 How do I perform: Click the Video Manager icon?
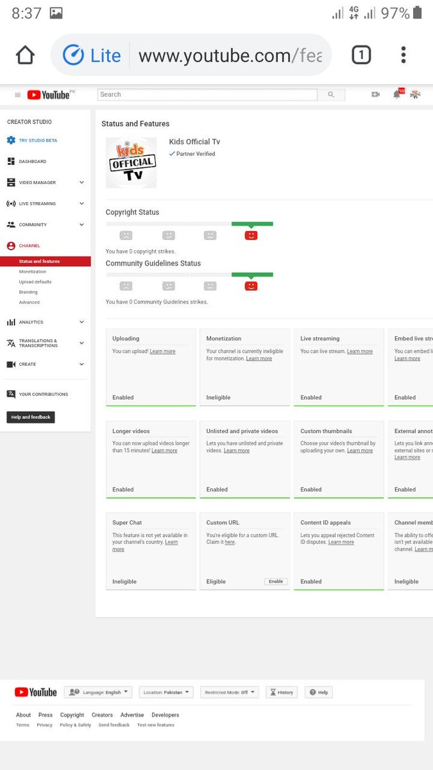click(11, 183)
